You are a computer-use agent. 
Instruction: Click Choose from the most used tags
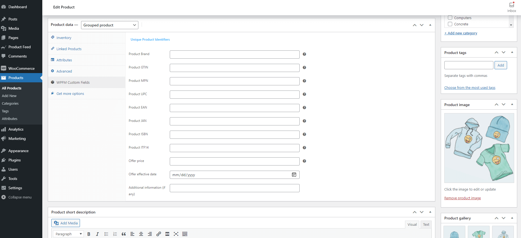tap(470, 88)
